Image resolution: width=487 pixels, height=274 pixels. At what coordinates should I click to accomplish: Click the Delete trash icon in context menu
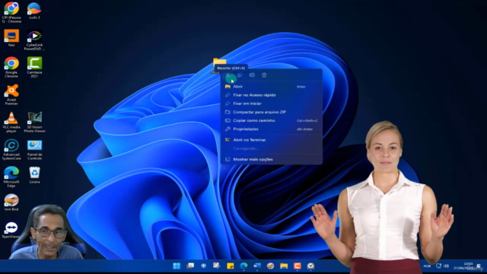(x=264, y=75)
